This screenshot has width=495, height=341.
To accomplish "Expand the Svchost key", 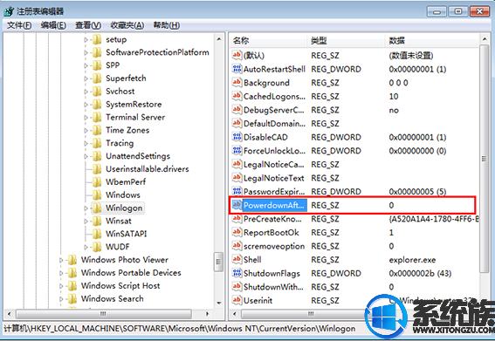I will (86, 92).
